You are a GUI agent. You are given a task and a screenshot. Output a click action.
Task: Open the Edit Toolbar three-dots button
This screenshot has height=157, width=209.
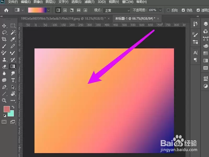[13, 100]
